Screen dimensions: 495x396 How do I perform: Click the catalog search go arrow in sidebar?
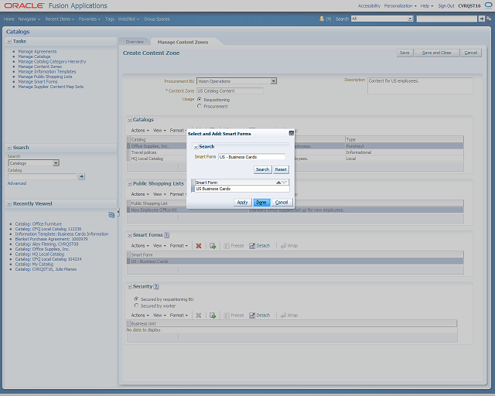click(x=81, y=176)
